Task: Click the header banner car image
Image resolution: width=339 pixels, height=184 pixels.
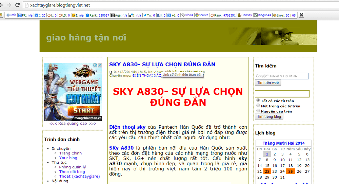Action: 273,36
